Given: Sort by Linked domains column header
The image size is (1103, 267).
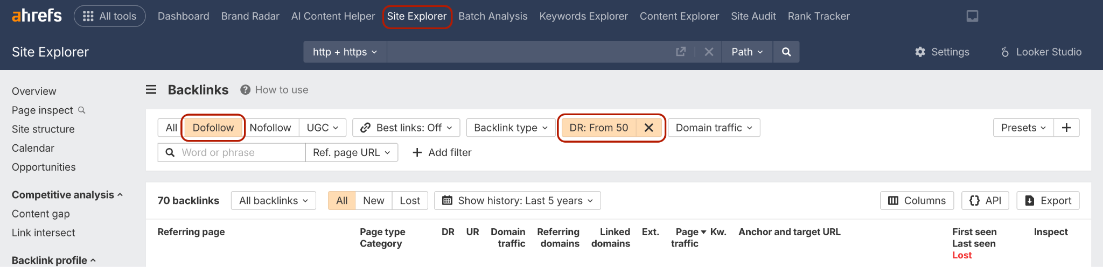Looking at the screenshot, I should pos(611,237).
